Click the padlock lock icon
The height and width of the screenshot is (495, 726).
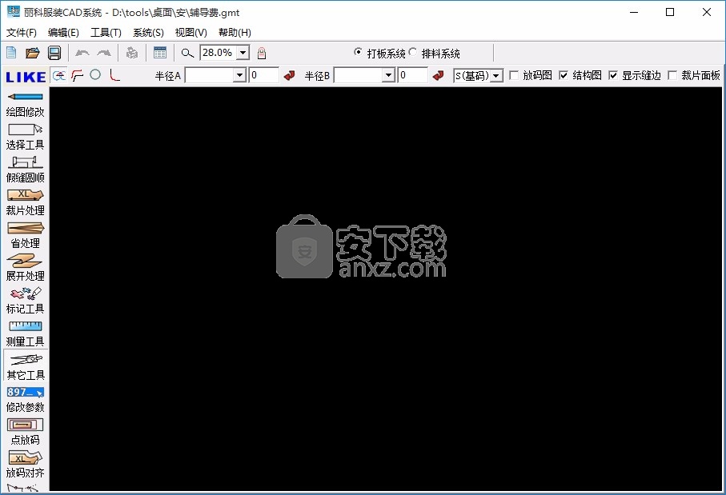click(x=262, y=53)
